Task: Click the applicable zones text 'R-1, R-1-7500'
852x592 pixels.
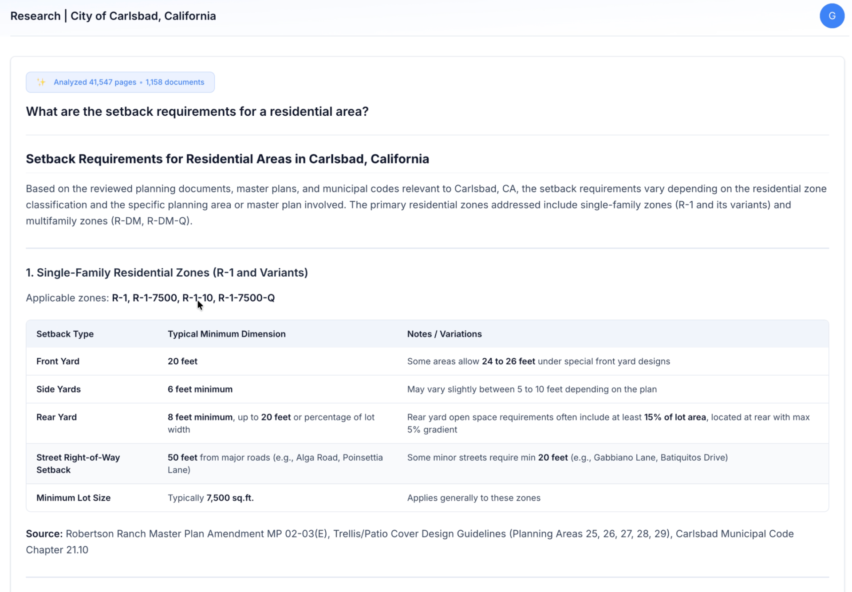Action: click(x=144, y=298)
